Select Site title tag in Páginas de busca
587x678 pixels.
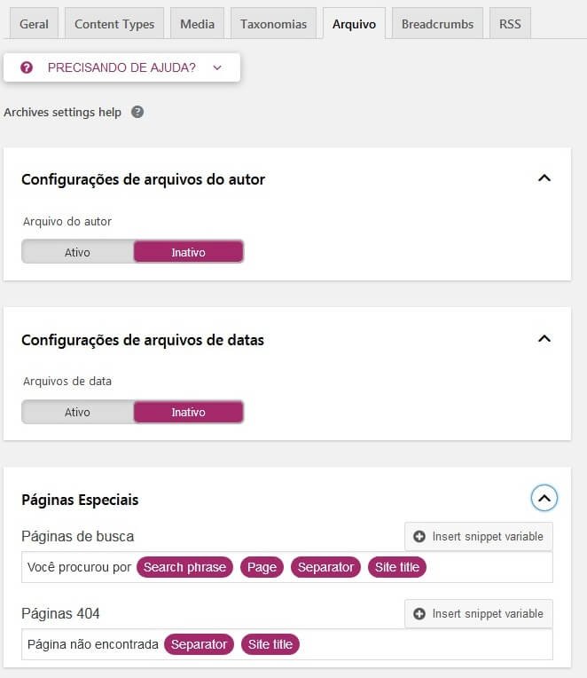coord(397,567)
